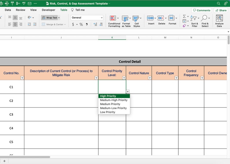This screenshot has height=164, width=230.
Task: Open Comments pane
Action: point(202,10)
